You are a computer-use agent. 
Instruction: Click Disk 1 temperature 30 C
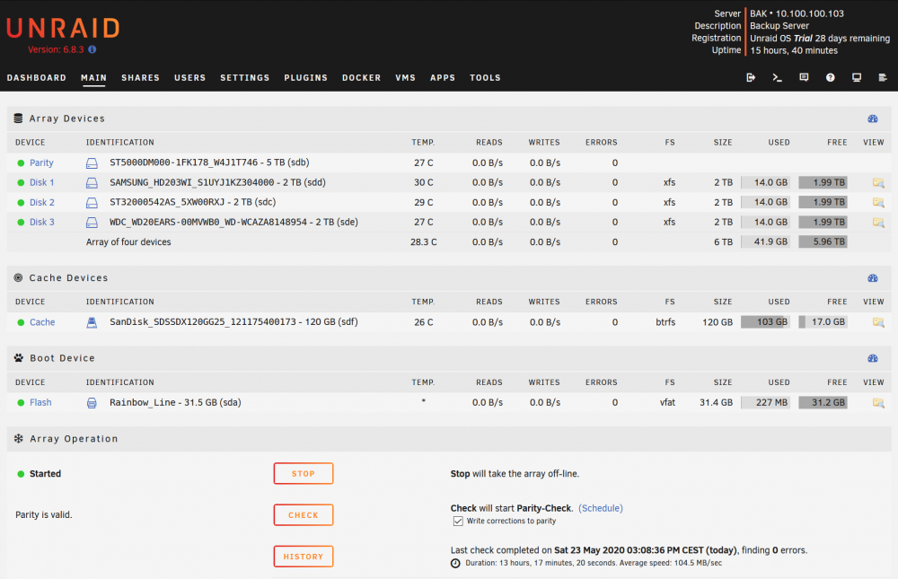(423, 182)
